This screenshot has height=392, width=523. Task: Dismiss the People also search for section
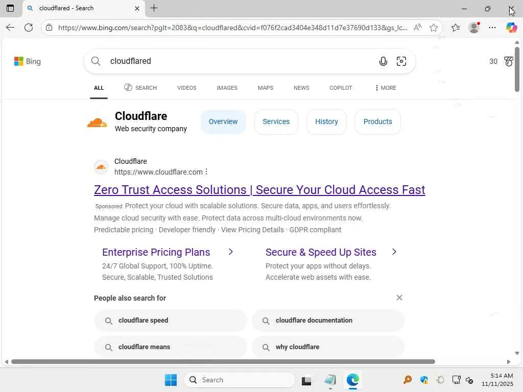click(399, 298)
